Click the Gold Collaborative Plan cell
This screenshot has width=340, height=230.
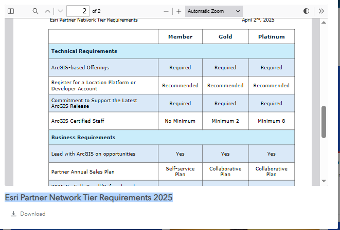tap(225, 171)
